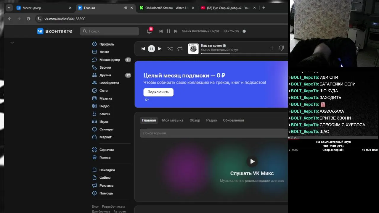Switch to the Моя музыка tab
The width and height of the screenshot is (379, 213).
pyautogui.click(x=173, y=120)
